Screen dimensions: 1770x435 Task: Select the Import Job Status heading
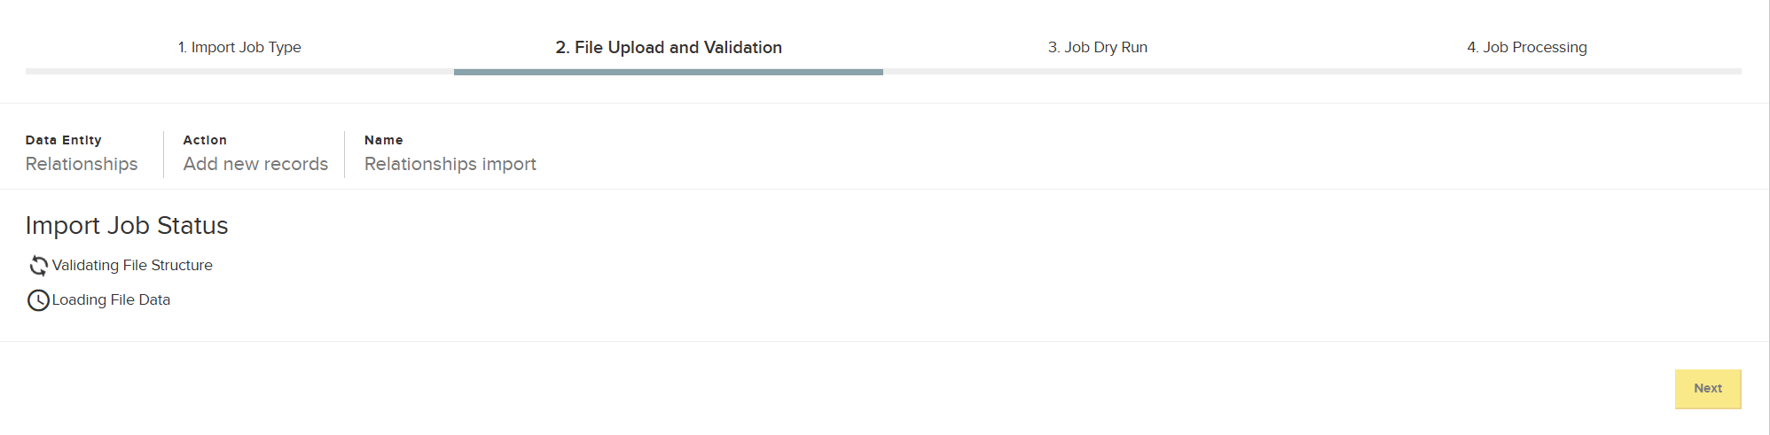[127, 225]
